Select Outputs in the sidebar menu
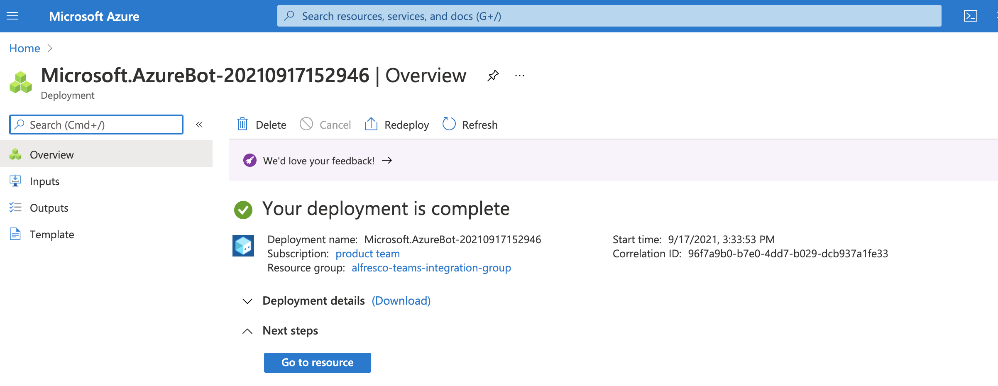The image size is (998, 386). (x=49, y=208)
